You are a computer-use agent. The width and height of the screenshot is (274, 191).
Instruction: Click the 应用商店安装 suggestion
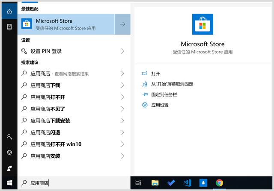pyautogui.click(x=74, y=156)
